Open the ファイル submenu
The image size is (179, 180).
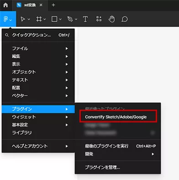tap(38, 48)
